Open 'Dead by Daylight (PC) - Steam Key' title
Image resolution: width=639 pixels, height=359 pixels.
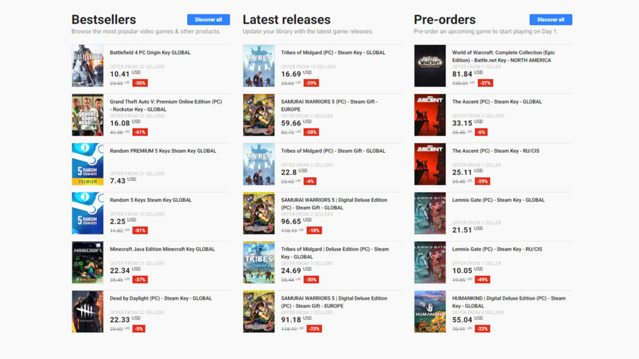click(x=161, y=299)
